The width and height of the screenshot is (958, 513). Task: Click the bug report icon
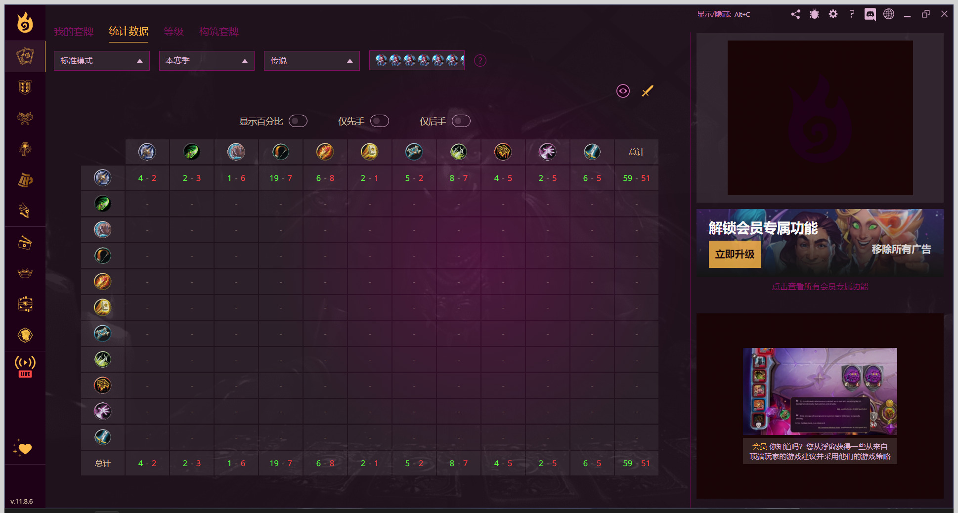coord(814,14)
